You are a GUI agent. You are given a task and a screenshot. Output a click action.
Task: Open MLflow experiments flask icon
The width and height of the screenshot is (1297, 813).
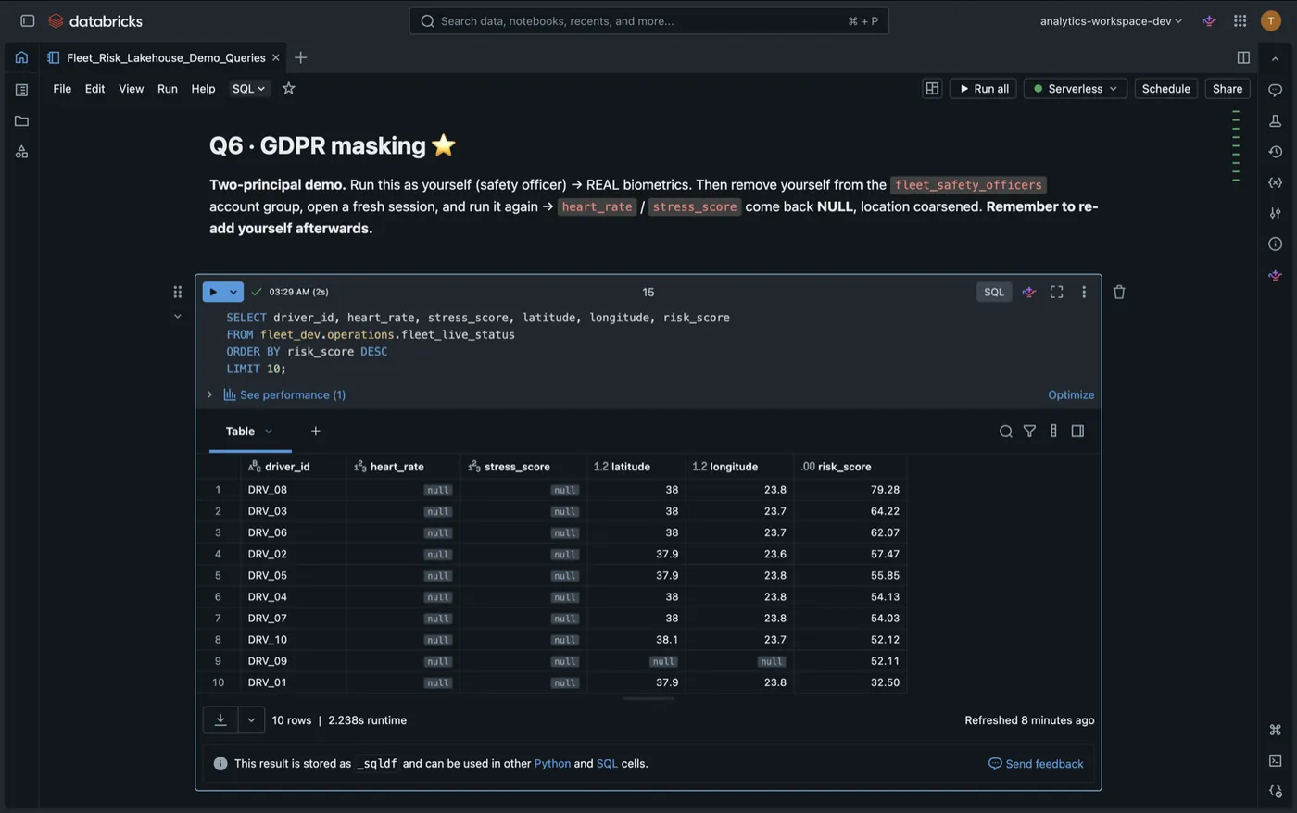tap(1275, 120)
